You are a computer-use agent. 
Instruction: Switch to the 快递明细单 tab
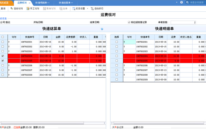pyautogui.click(x=42, y=3)
